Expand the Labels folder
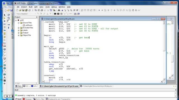This screenshot has width=179, height=100. tap(18, 30)
